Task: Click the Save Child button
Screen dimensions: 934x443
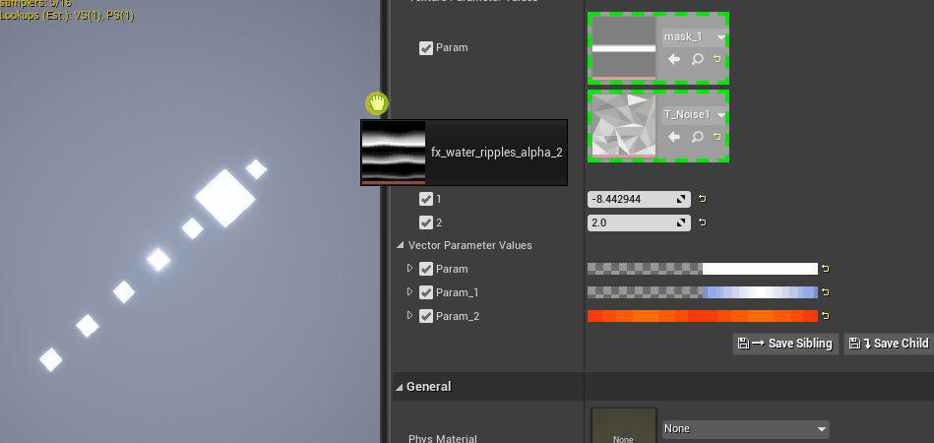Action: click(x=889, y=344)
